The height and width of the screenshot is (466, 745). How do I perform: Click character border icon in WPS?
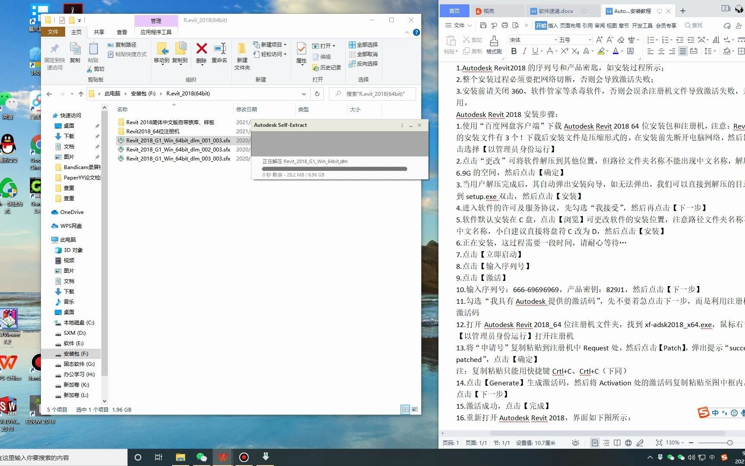(630, 51)
